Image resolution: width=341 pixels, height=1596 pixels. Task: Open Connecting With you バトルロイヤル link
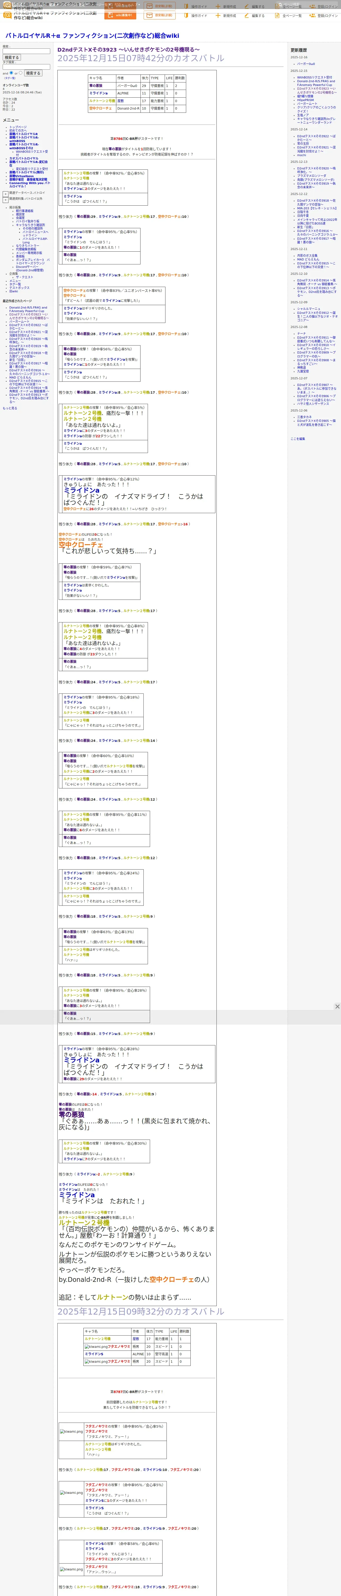(x=30, y=185)
